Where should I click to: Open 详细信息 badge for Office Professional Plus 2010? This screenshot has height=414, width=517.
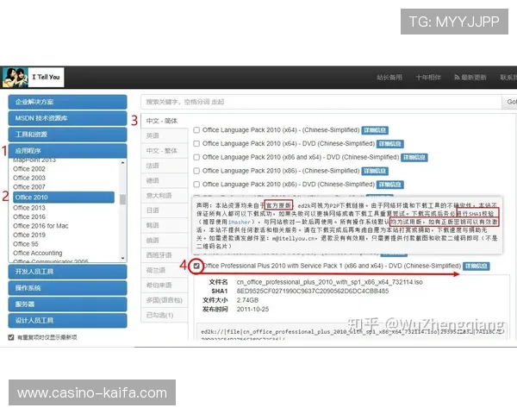coord(477,266)
